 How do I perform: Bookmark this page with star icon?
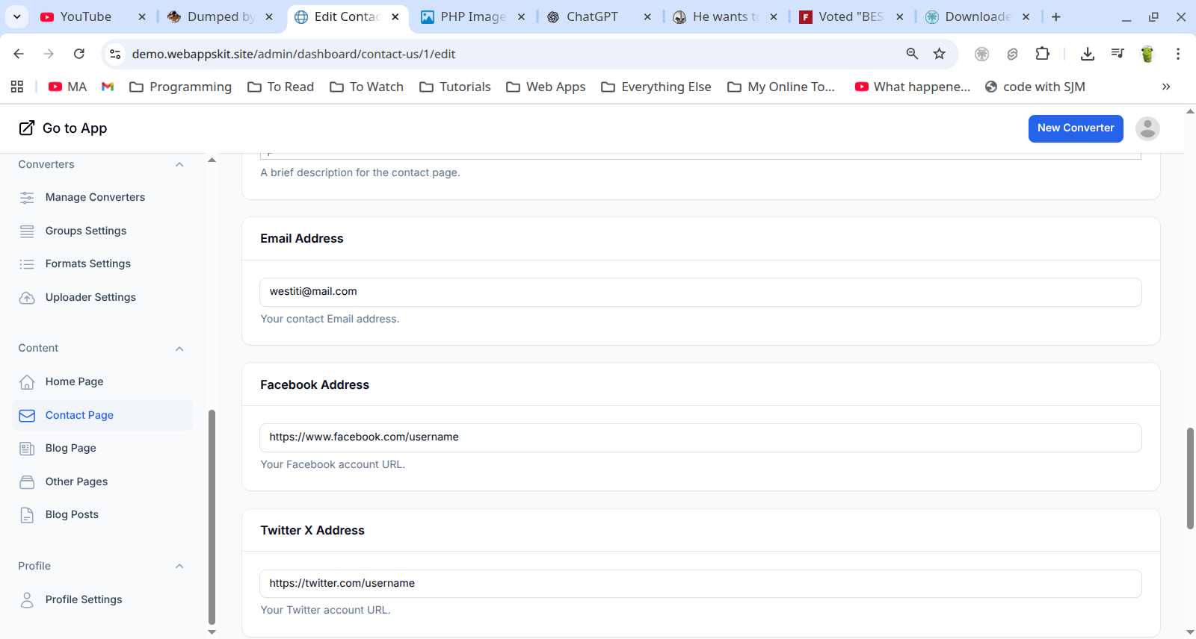[939, 54]
